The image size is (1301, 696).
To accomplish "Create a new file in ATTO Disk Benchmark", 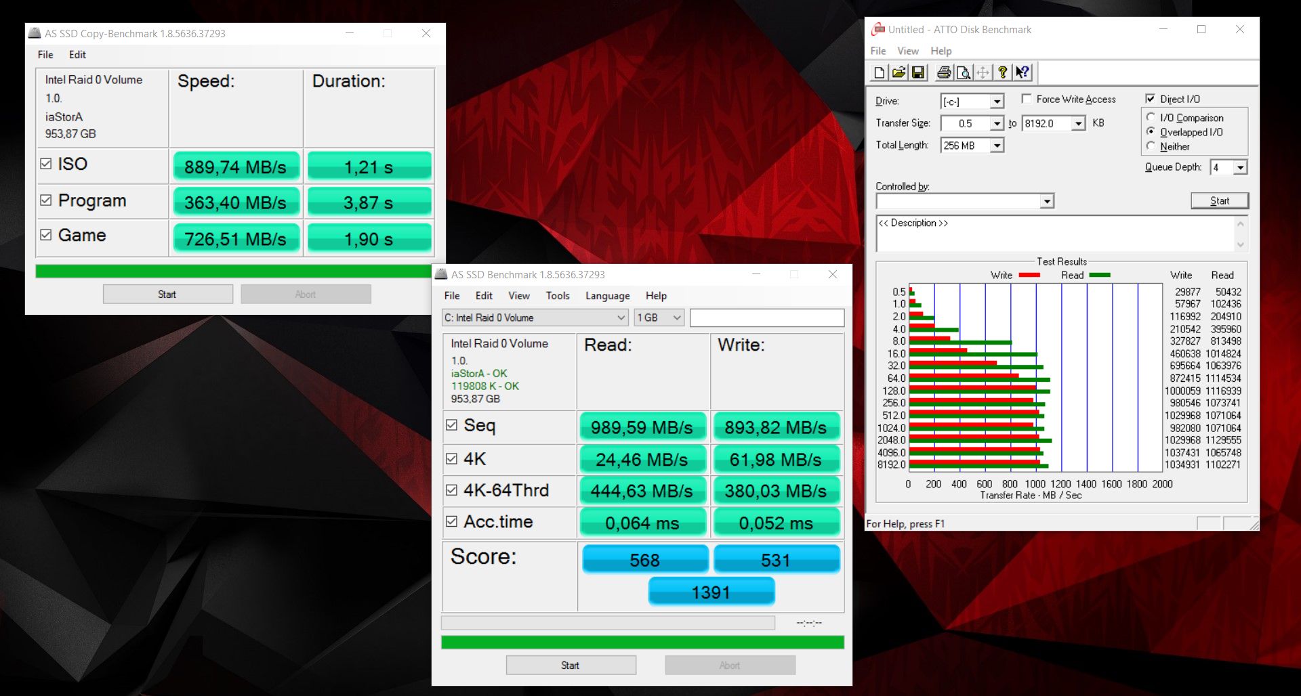I will coord(879,72).
